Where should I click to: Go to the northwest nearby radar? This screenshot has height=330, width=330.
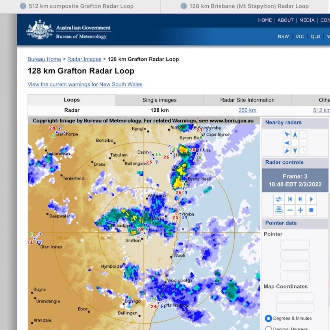click(287, 135)
